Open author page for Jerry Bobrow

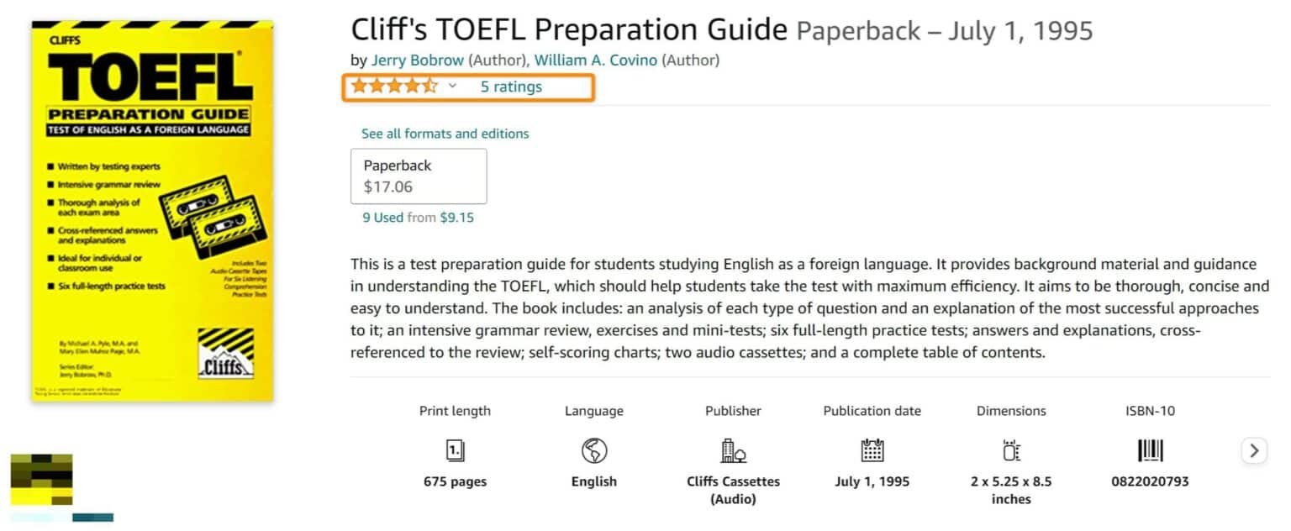(418, 60)
